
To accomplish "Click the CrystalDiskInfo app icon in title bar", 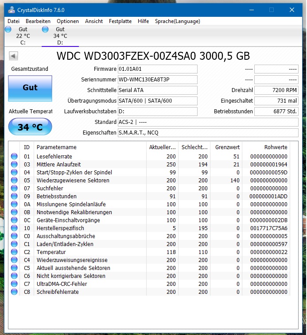I will [x=12, y=10].
